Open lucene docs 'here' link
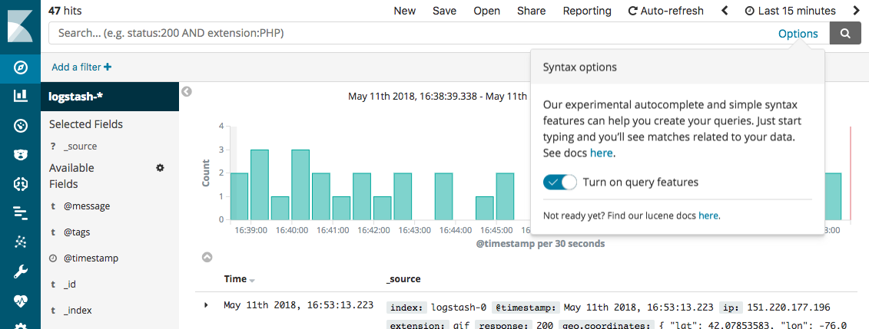Image resolution: width=869 pixels, height=329 pixels. pyautogui.click(x=708, y=215)
